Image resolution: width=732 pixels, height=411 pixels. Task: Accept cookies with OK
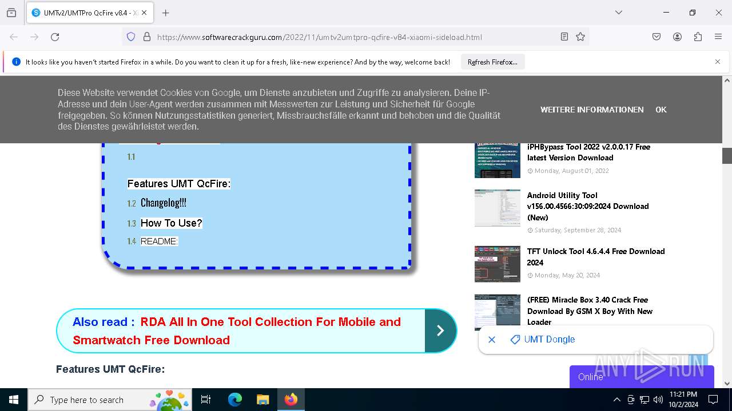tap(661, 110)
